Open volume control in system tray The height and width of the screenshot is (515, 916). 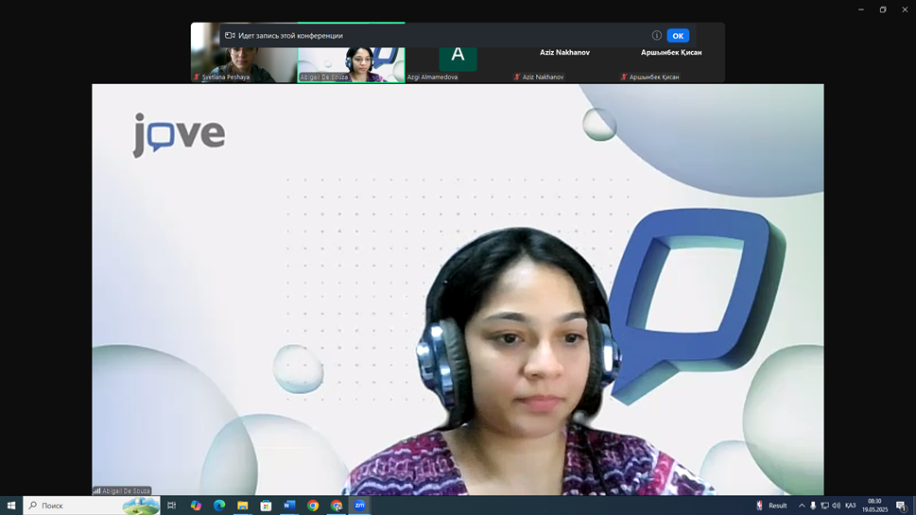point(836,506)
